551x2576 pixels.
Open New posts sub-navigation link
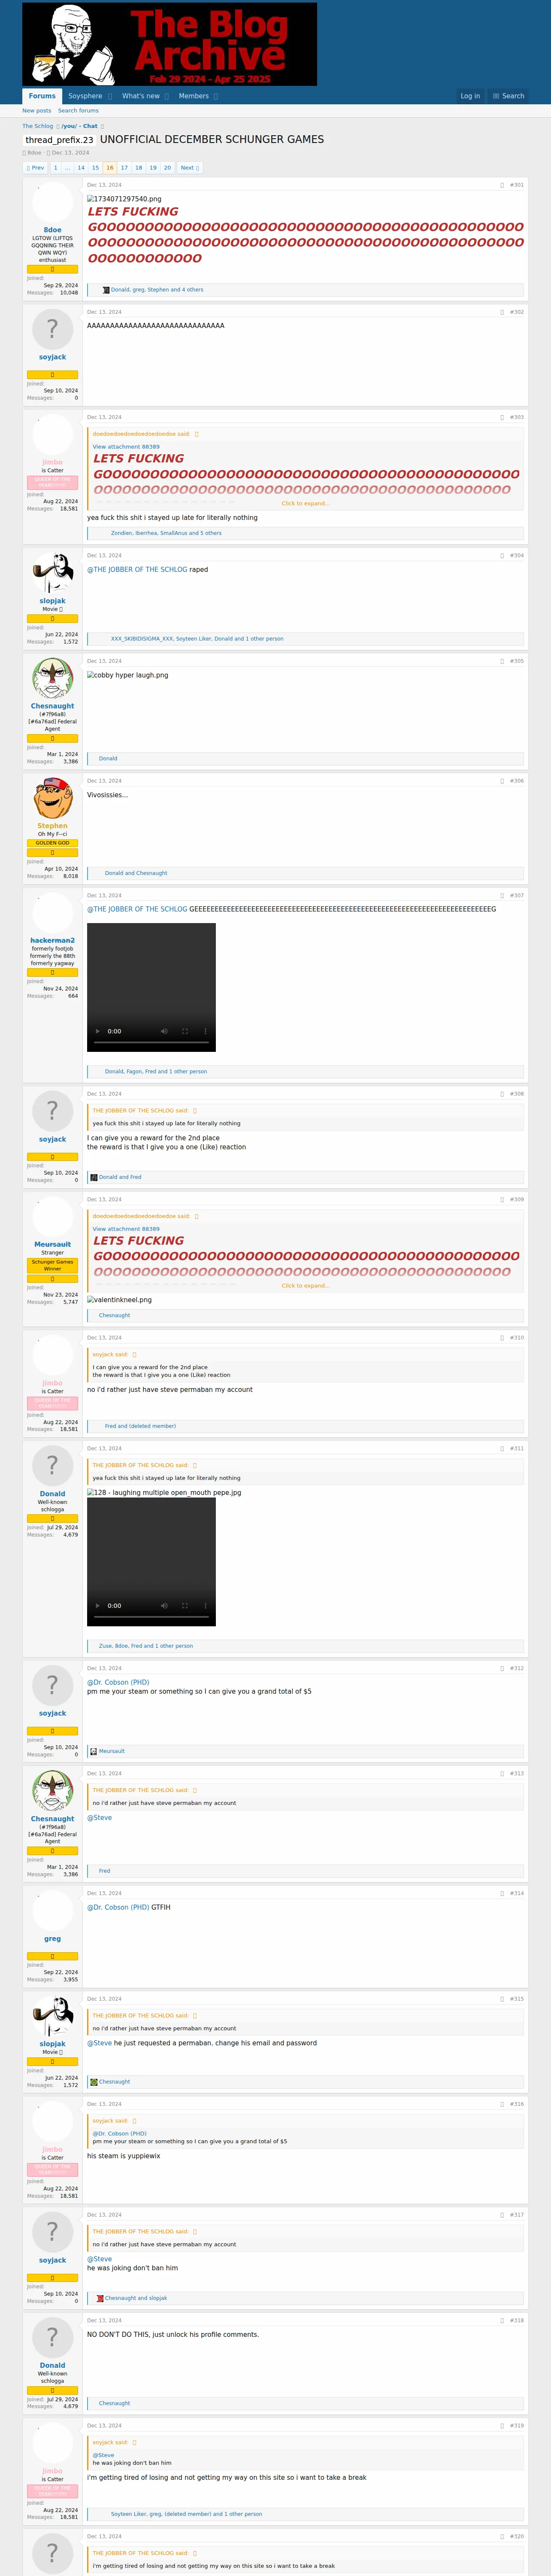coord(37,111)
